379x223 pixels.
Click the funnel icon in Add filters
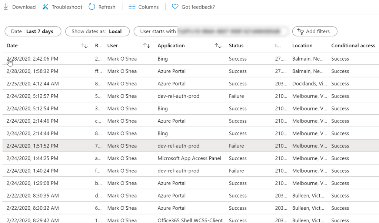tap(300, 32)
